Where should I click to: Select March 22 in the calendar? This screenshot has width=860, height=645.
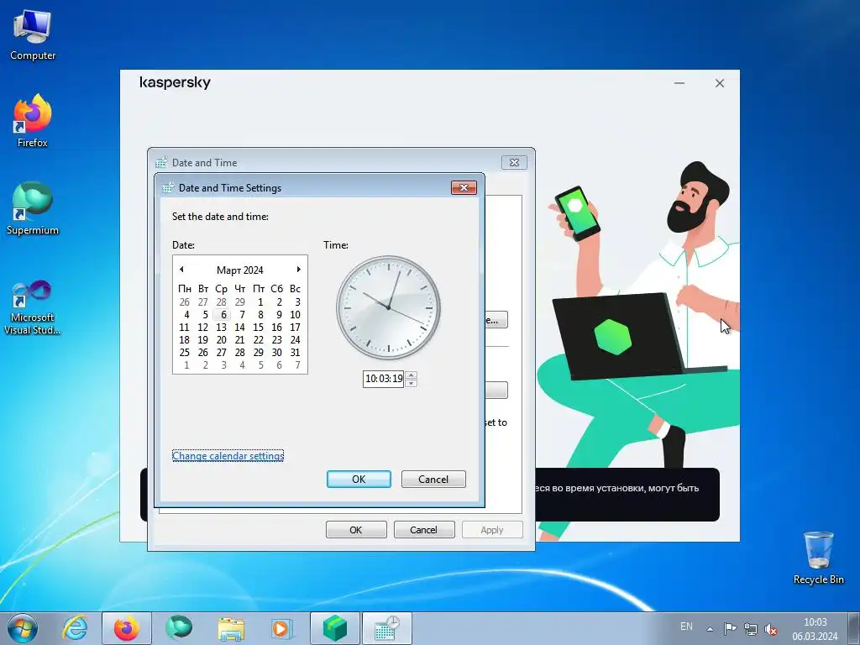(259, 339)
